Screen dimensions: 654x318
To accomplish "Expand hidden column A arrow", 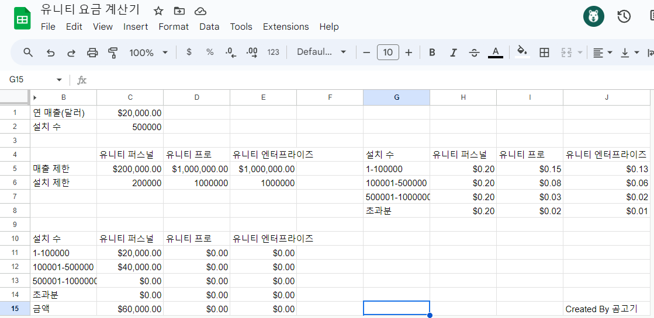I will click(35, 98).
